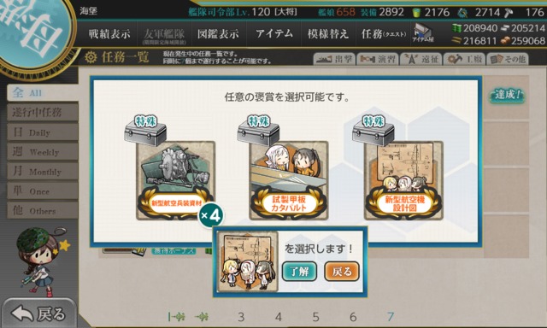Open the アイテム屋 shop icon
Viewport: 547px width, 328px height.
tap(422, 33)
